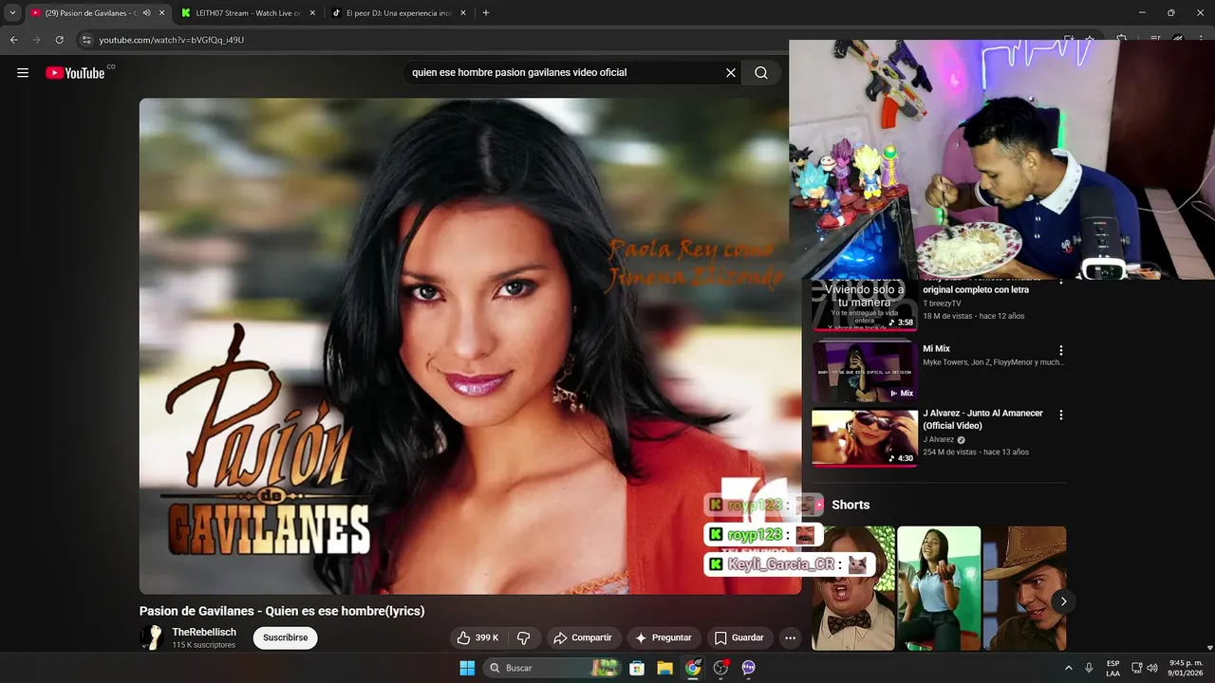This screenshot has width=1215, height=683.
Task: Open options menu for Mi Mix
Action: [1061, 350]
